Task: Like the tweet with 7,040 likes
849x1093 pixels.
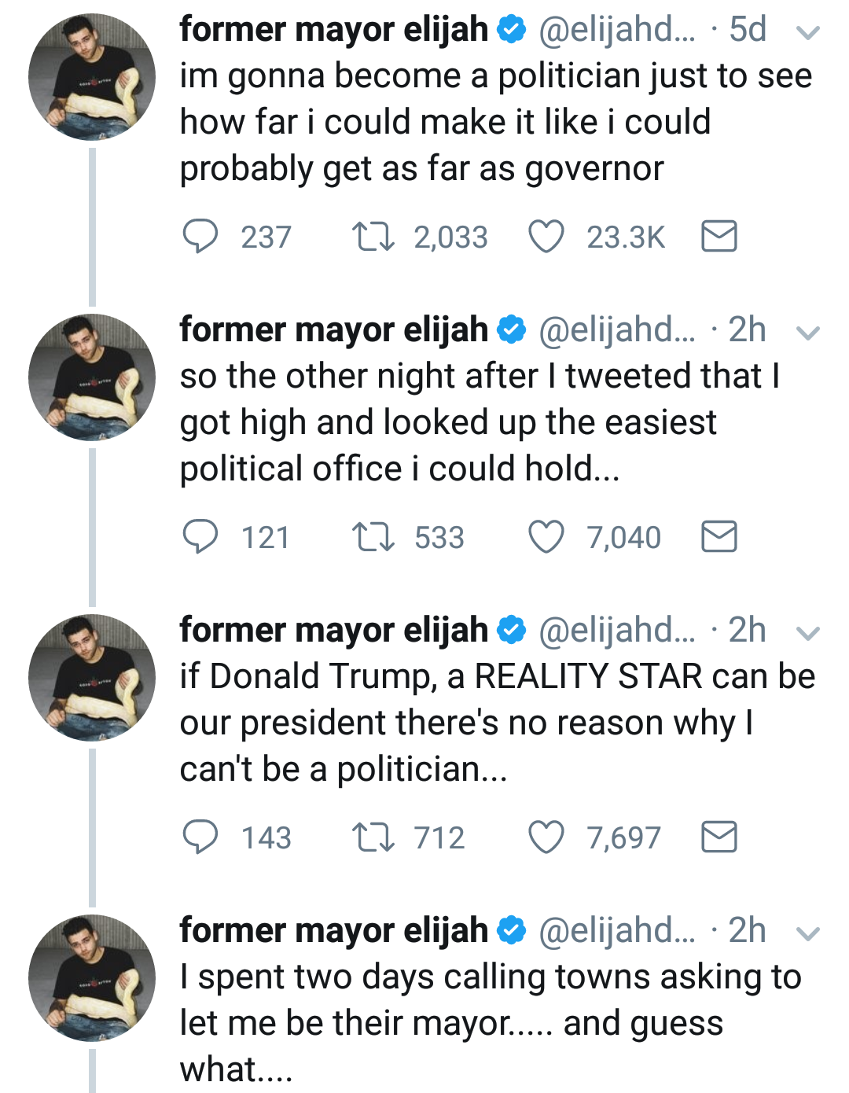Action: (546, 537)
